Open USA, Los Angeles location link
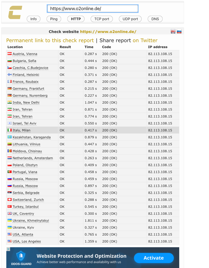The height and width of the screenshot is (268, 209). pos(27,241)
